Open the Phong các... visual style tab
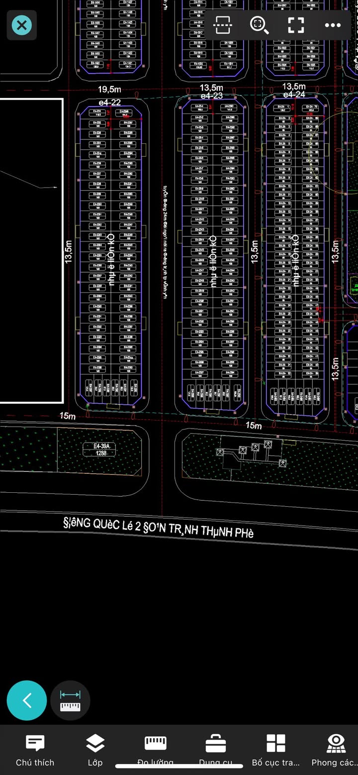Viewport: 358px width, 775px height. (x=335, y=750)
